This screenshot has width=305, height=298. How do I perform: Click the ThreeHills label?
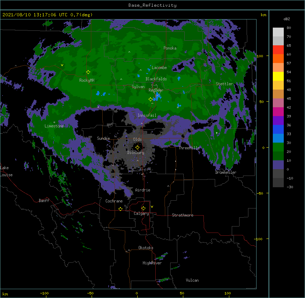pos(189,148)
